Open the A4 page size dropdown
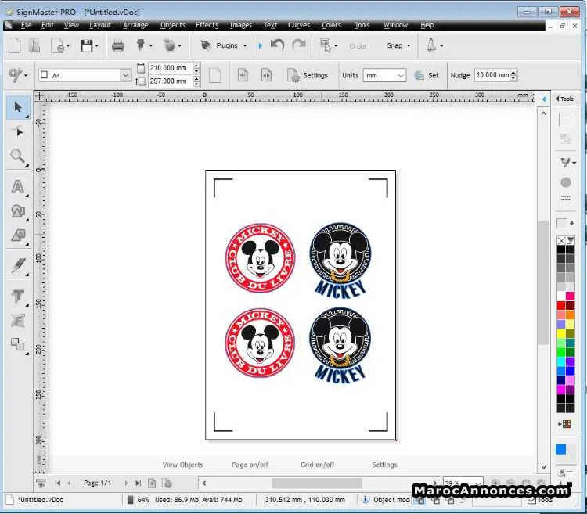This screenshot has height=514, width=587. tap(126, 75)
